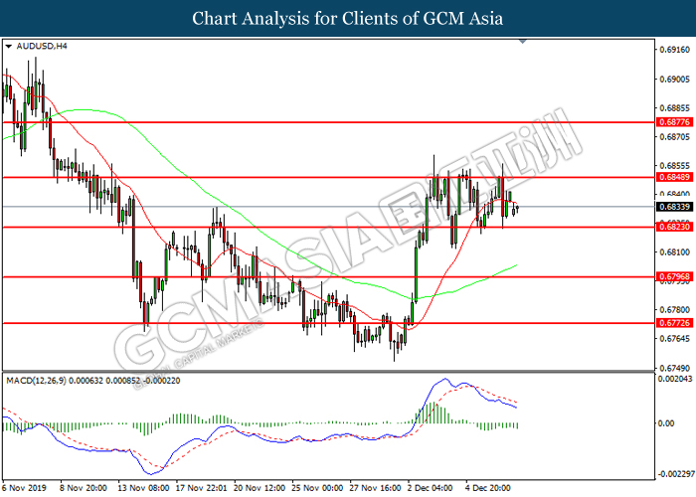Click the 0.68855 price axis value
The height and width of the screenshot is (497, 696).
click(675, 108)
